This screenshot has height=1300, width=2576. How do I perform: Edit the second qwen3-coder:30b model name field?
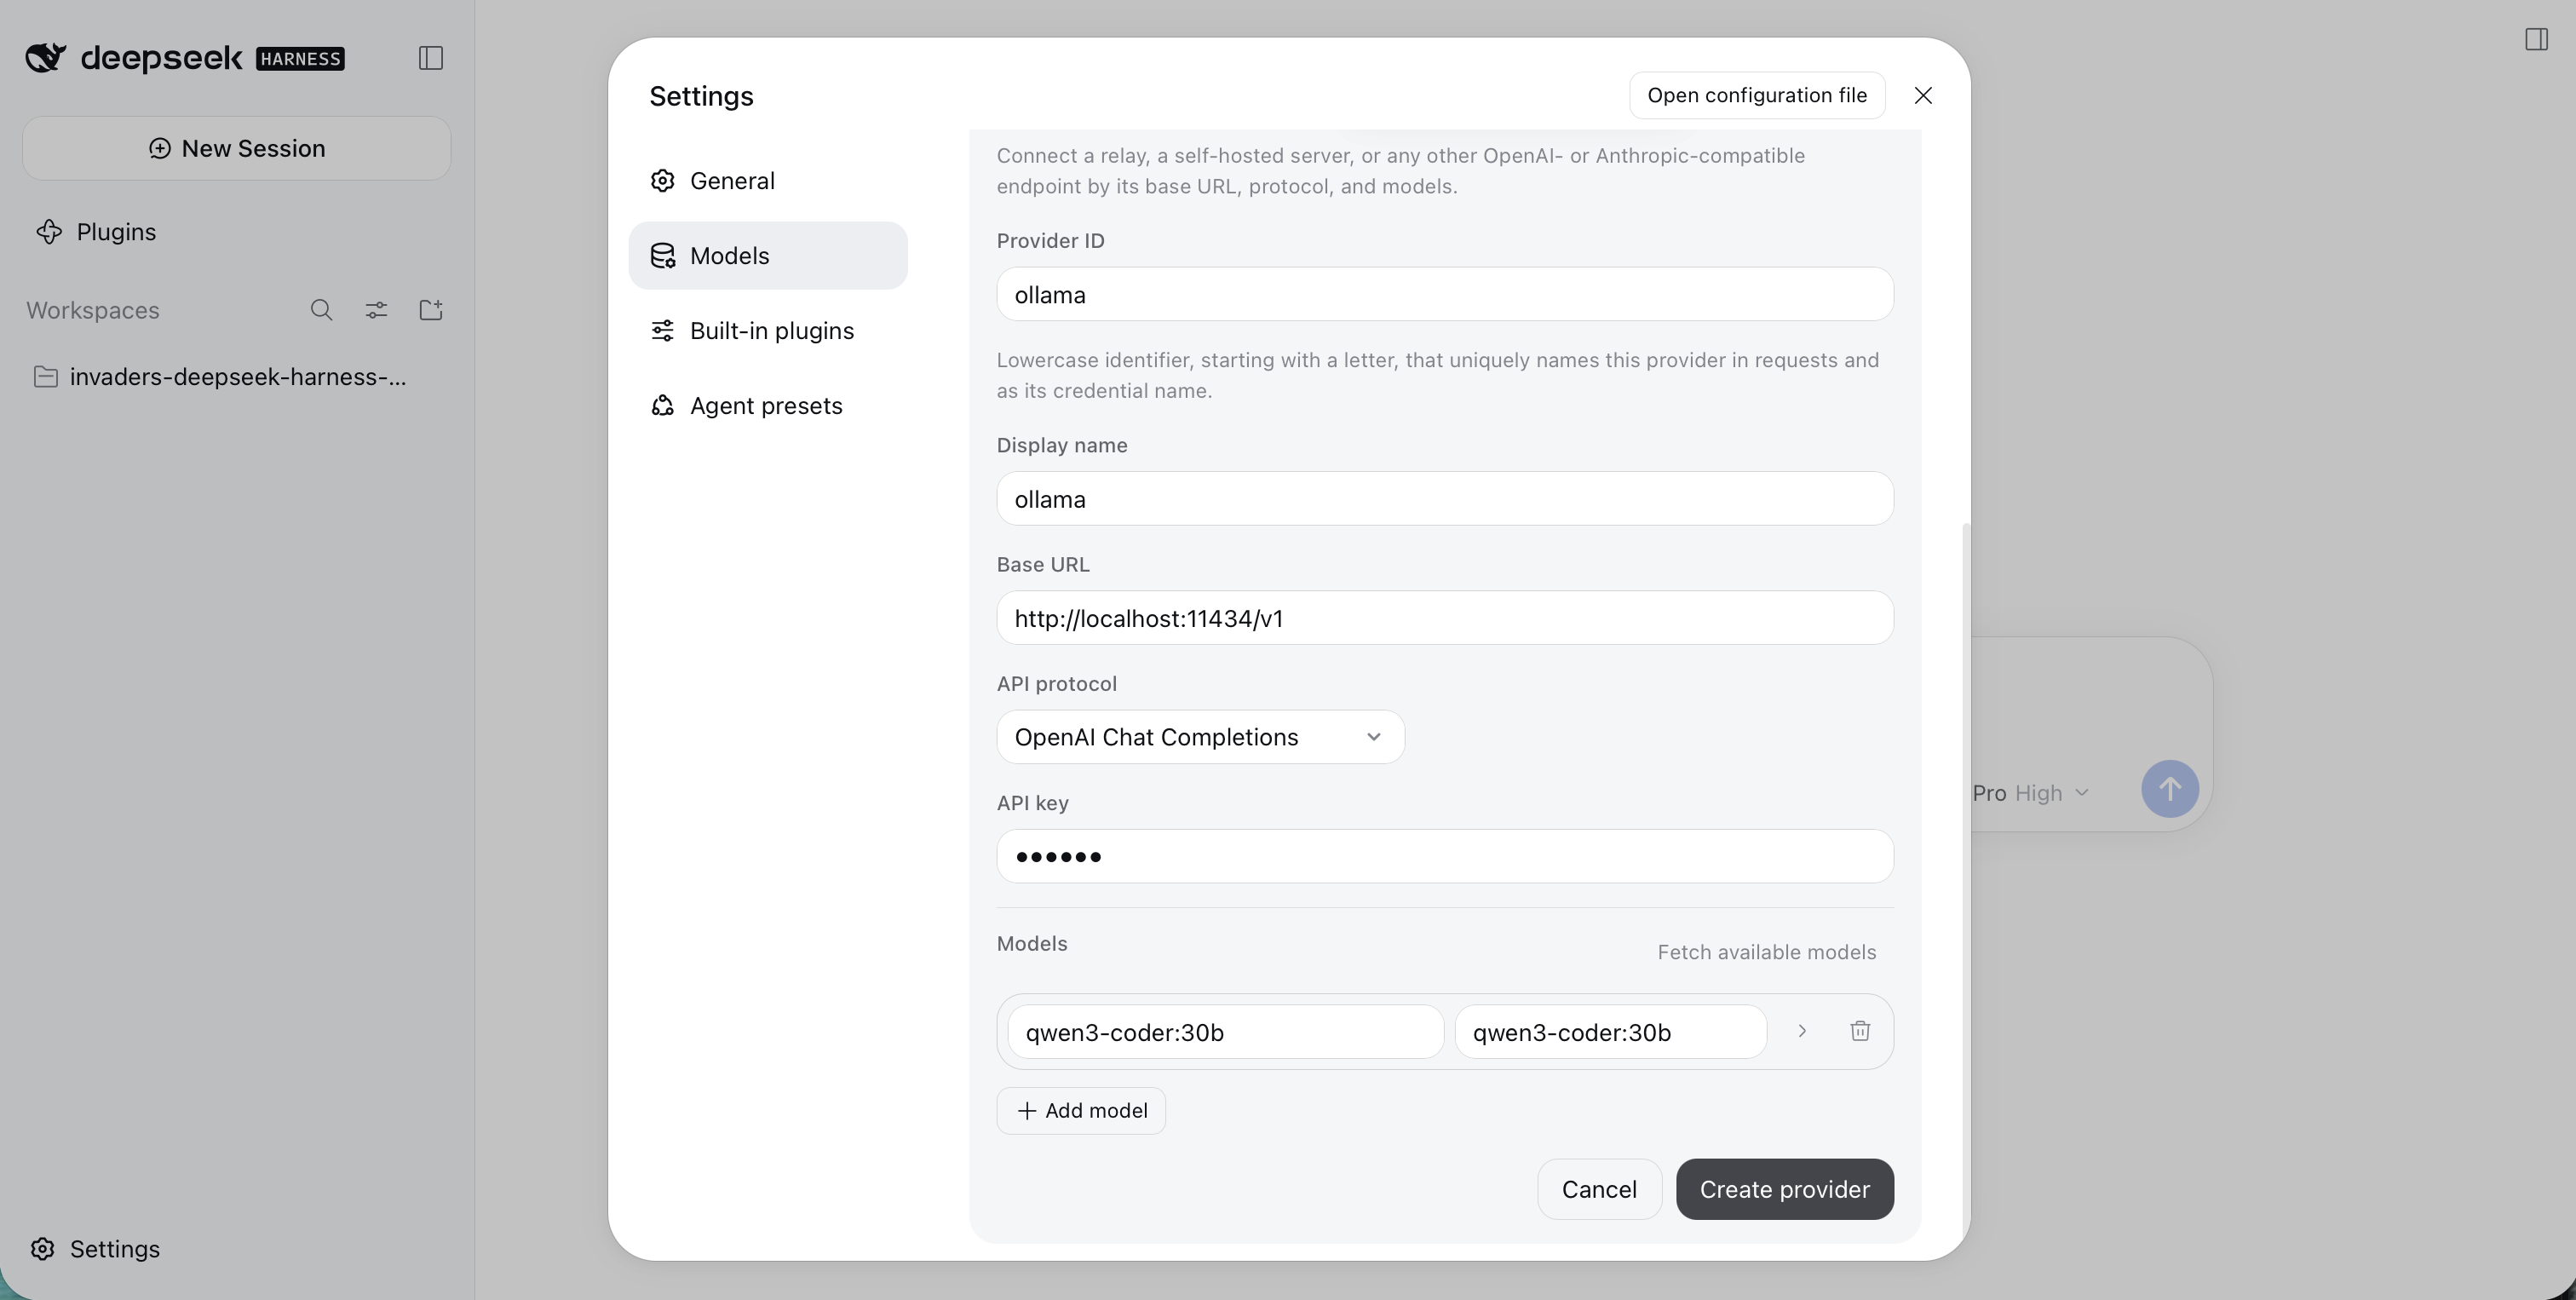pyautogui.click(x=1610, y=1032)
